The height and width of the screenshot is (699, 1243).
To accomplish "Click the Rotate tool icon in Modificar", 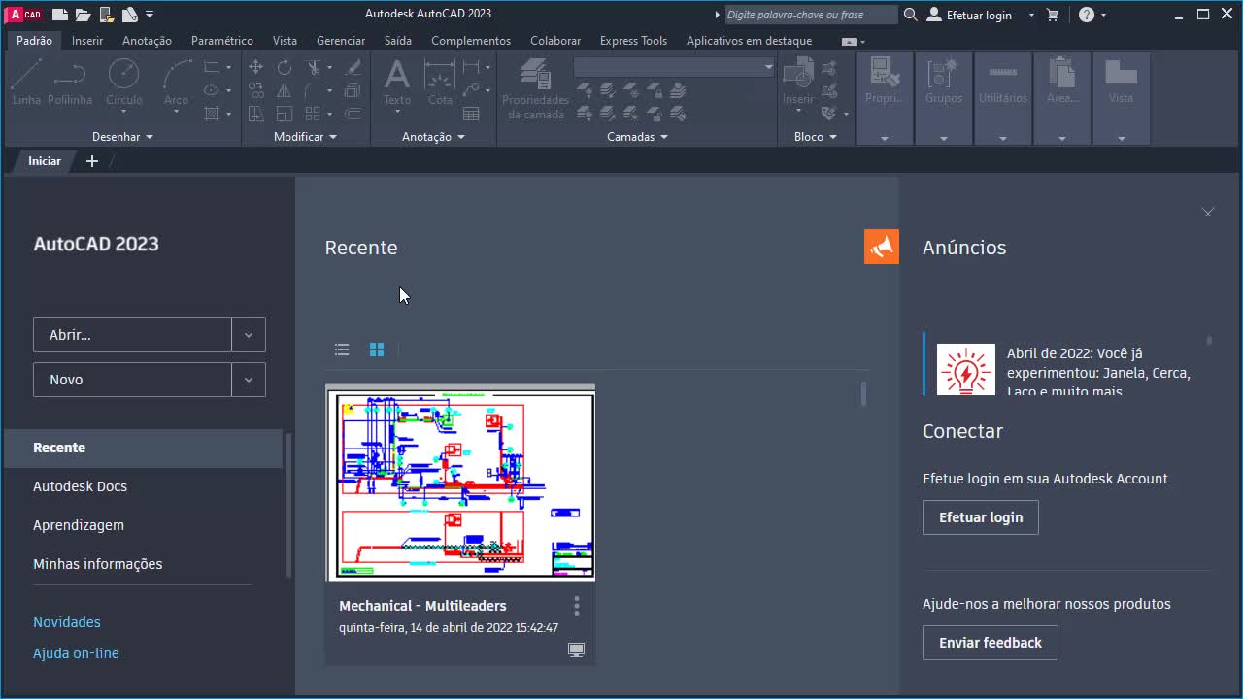I will tap(284, 67).
